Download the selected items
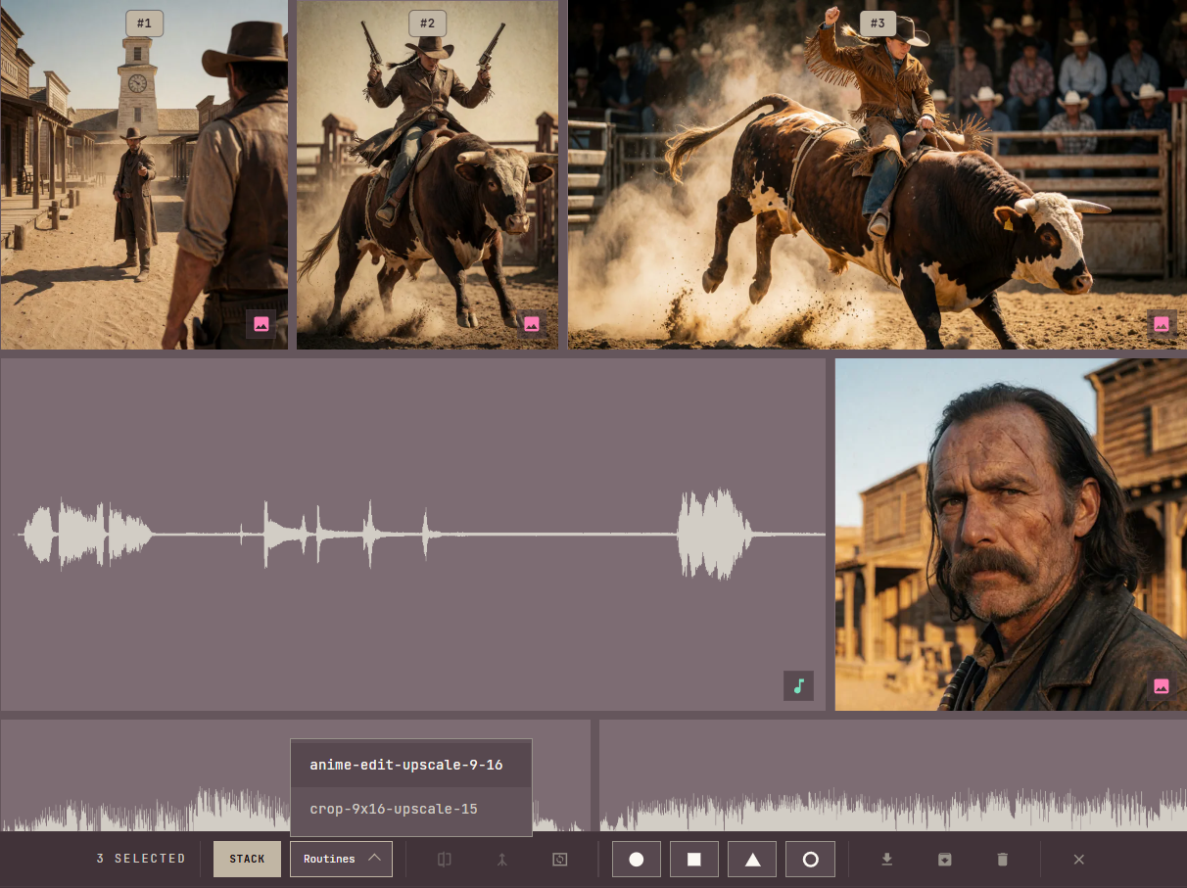Screen dimensions: 1187x888 click(887, 859)
